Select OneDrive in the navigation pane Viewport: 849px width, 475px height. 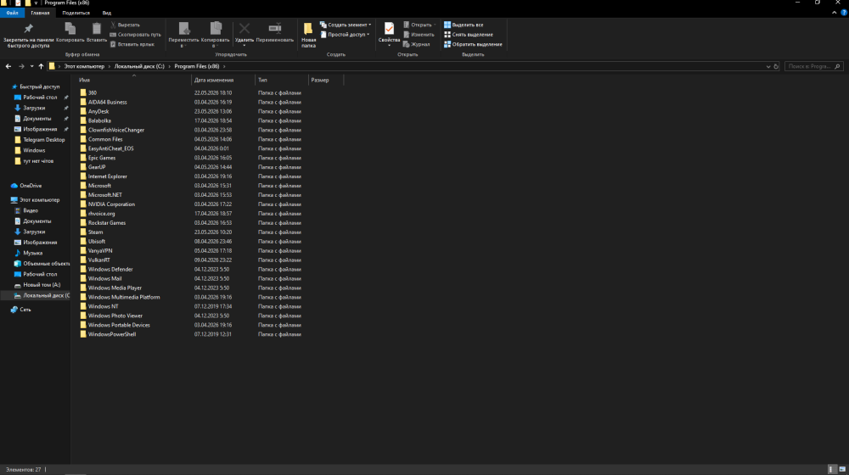pyautogui.click(x=31, y=186)
